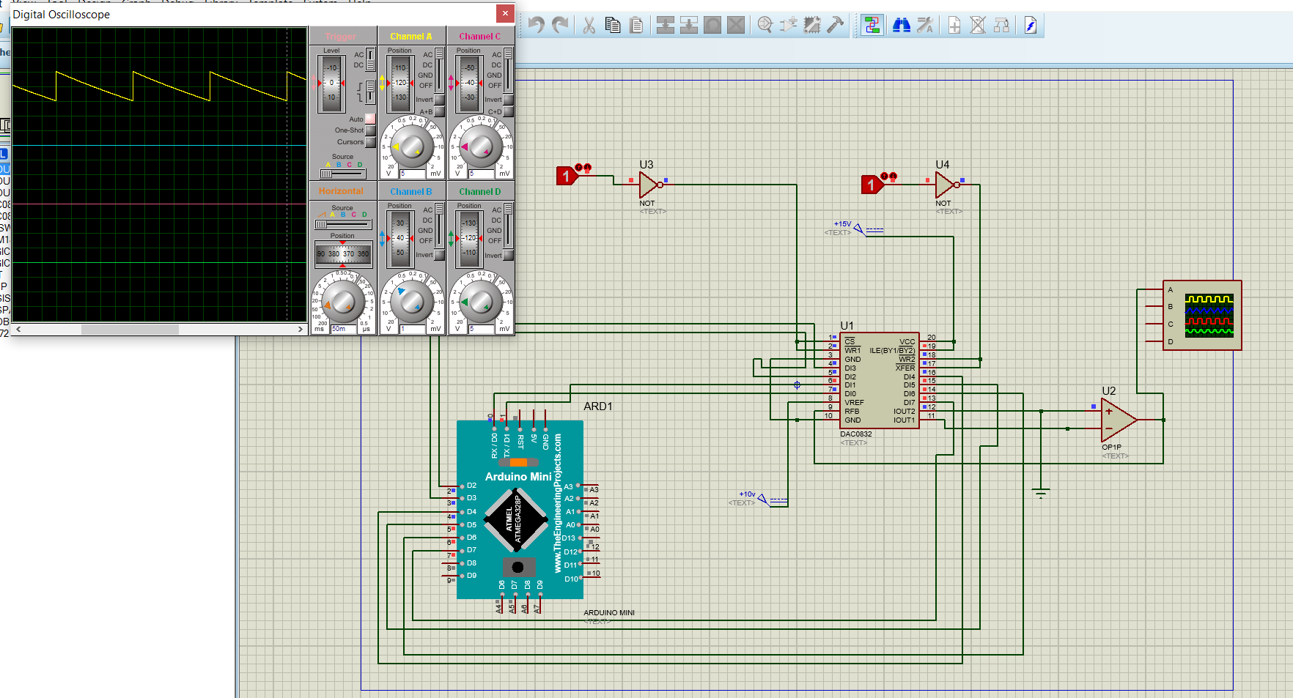Close the Digital Oscilloscope window
Screen dimensions: 1293x698
point(505,13)
